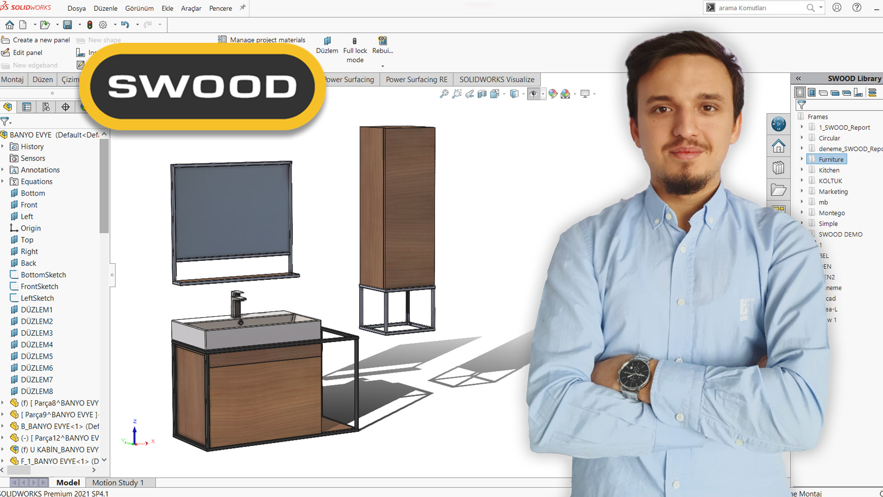Open the Undo history dropdown arrow
This screenshot has height=497, width=883.
click(138, 25)
